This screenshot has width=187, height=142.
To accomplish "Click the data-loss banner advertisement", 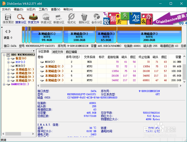I will point(145,18).
